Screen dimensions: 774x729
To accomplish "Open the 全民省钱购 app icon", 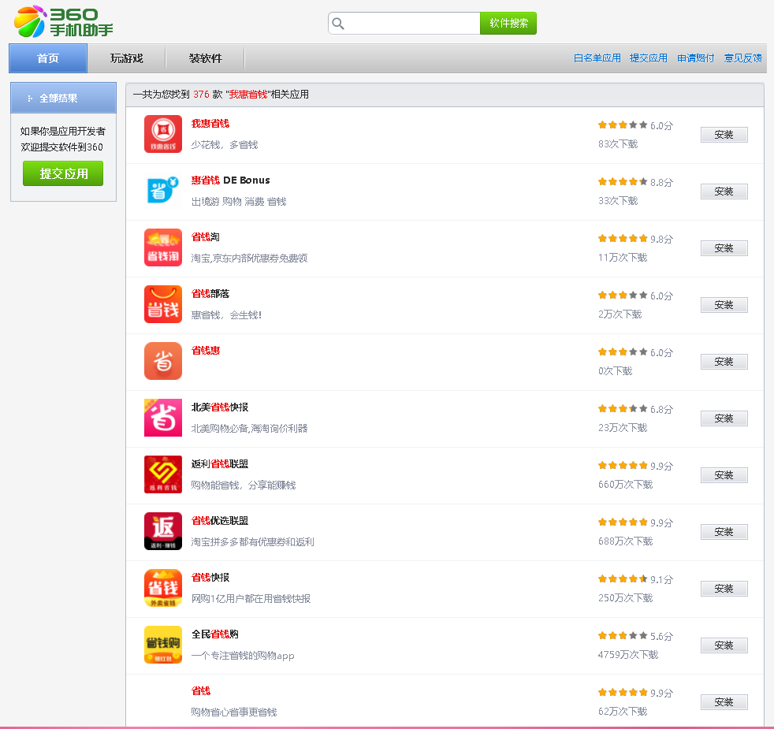I will click(163, 645).
